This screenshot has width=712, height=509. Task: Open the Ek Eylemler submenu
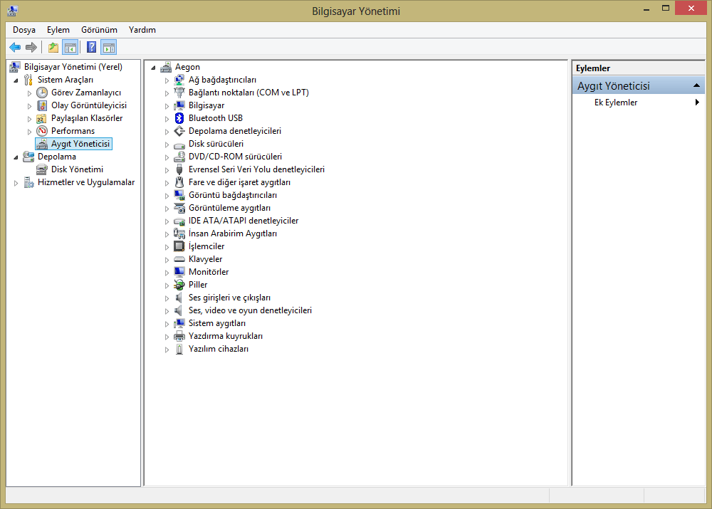click(639, 103)
